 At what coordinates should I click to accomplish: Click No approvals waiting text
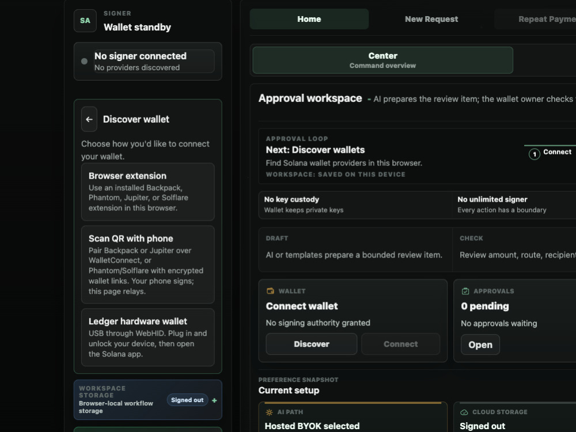[499, 324]
